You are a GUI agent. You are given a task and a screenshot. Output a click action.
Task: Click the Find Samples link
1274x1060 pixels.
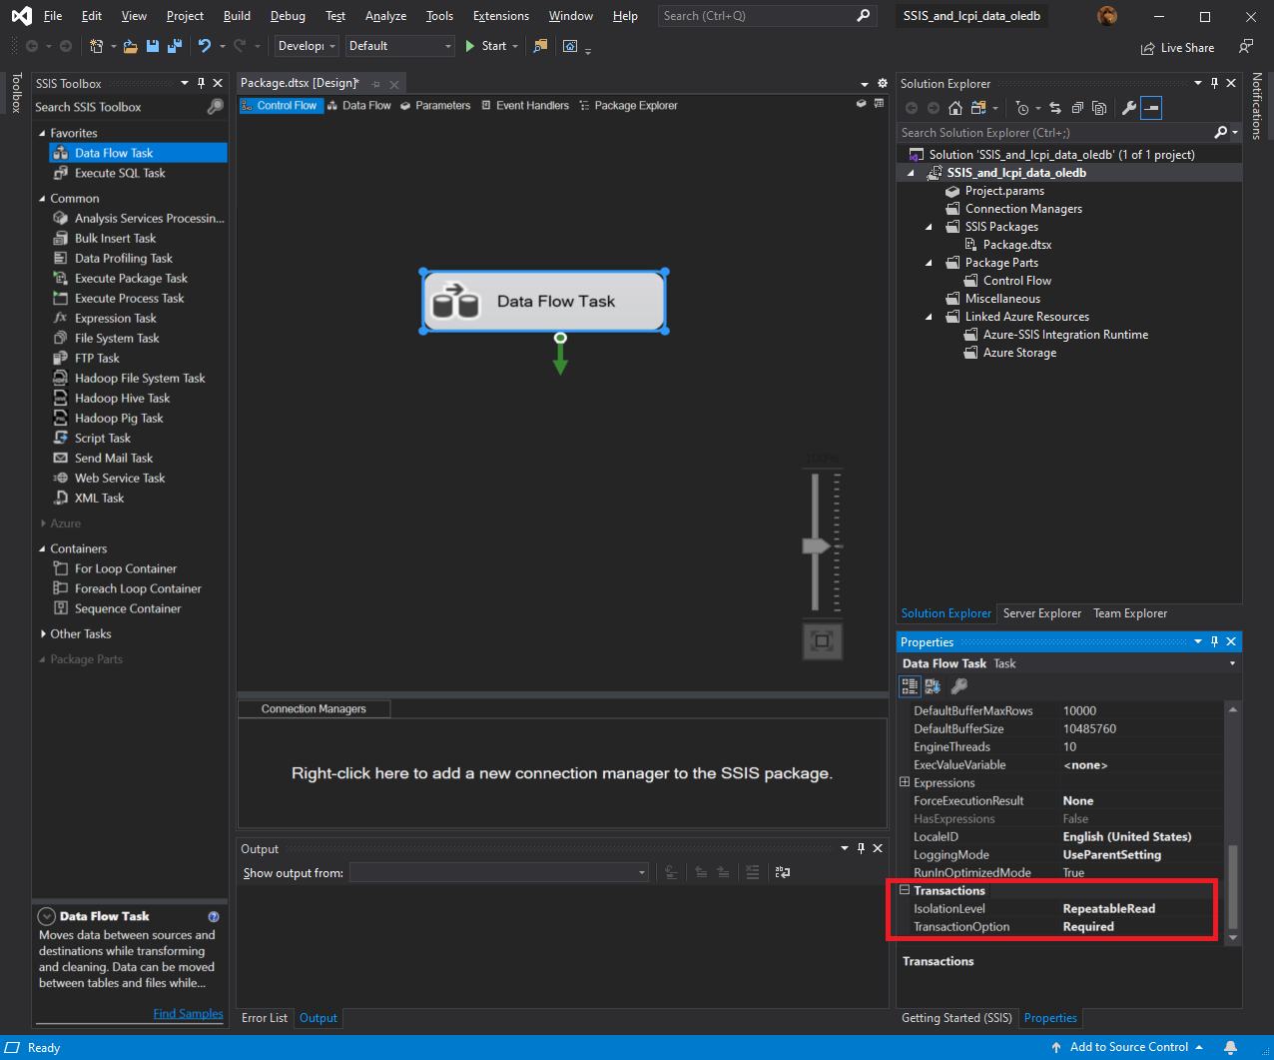click(x=188, y=1013)
